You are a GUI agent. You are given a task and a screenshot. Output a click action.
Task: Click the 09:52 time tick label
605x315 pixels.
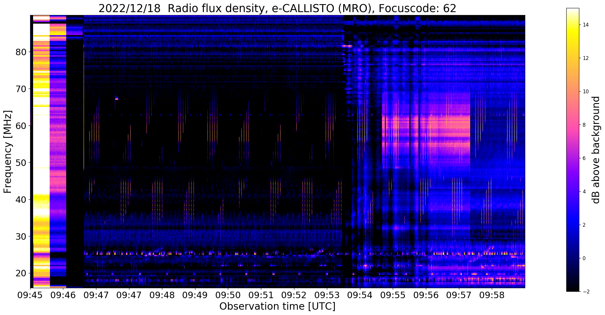(x=294, y=296)
